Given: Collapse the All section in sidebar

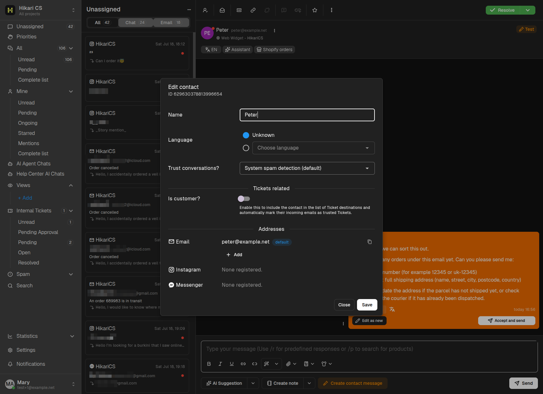Looking at the screenshot, I should click(x=71, y=48).
